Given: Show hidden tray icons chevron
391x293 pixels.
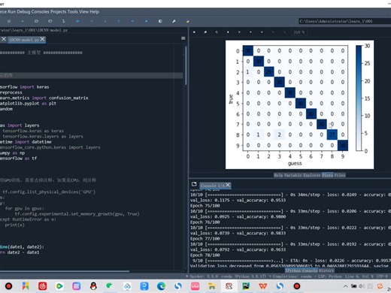Looking at the screenshot, I should [345, 286].
